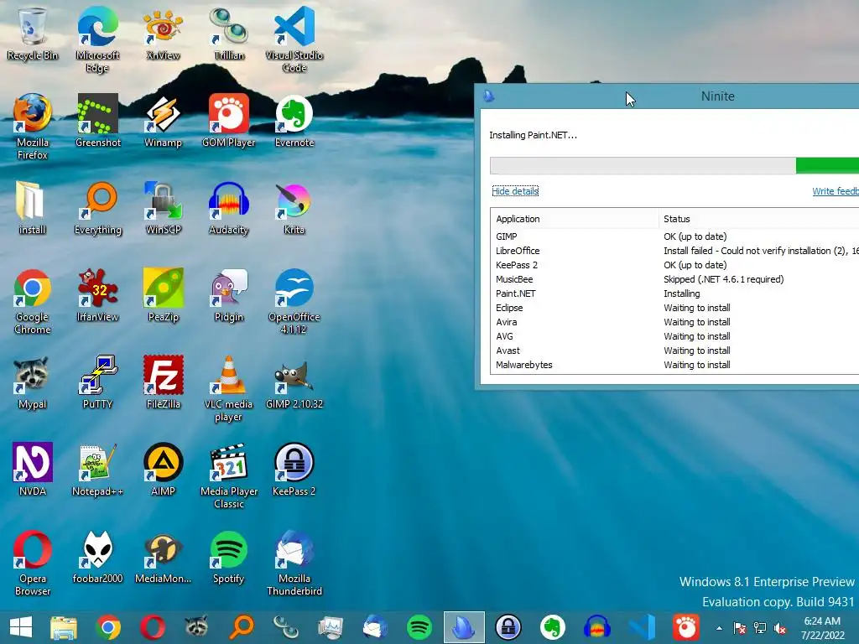Select the WinSCP desktop shortcut
The image size is (859, 644).
pos(163,208)
